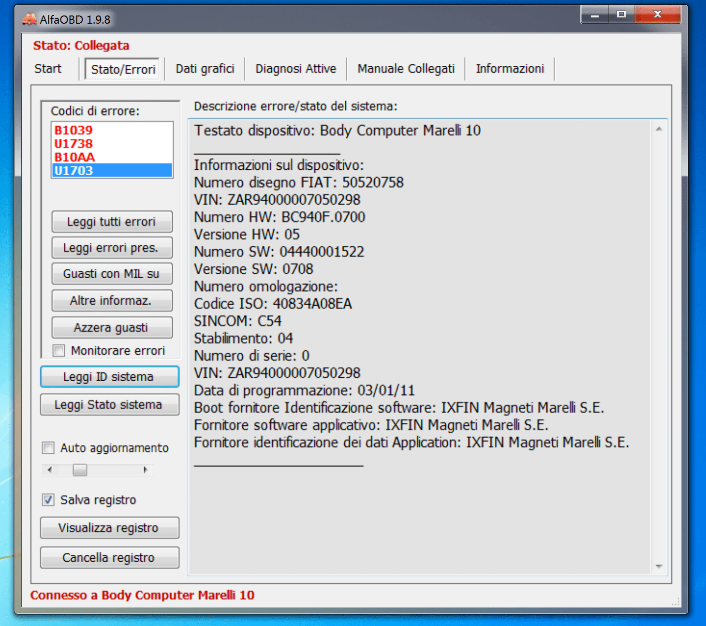The height and width of the screenshot is (626, 706).
Task: Enable the Monitorare errori checkbox
Action: [59, 350]
